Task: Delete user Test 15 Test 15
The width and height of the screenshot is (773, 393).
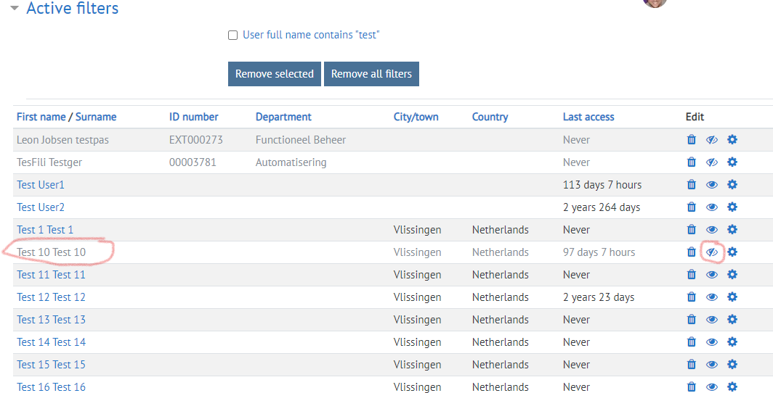Action: click(691, 365)
